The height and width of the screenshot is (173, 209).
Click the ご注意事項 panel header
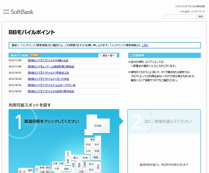click(165, 55)
